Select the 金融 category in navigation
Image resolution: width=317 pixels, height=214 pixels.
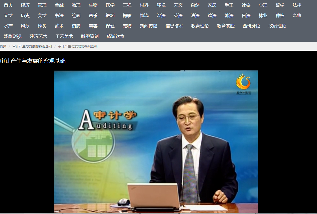click(x=59, y=5)
